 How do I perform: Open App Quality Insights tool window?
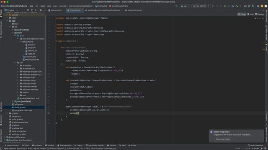pyautogui.click(x=95, y=145)
